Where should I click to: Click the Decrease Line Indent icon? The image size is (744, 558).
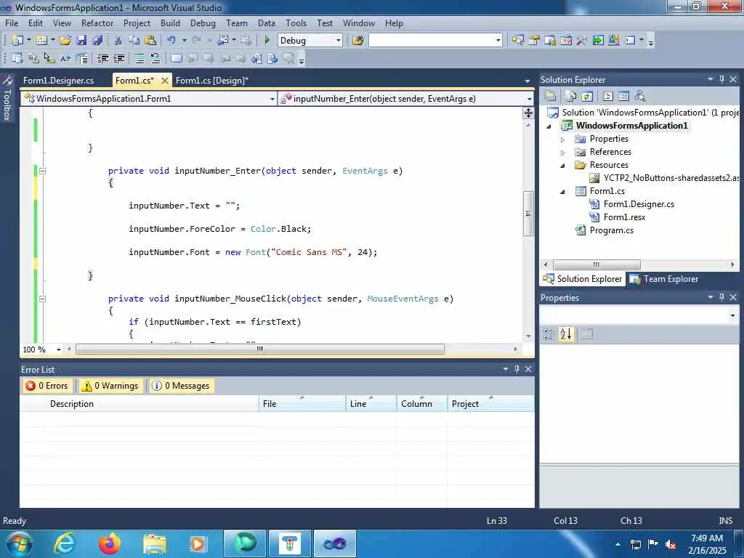pyautogui.click(x=102, y=58)
